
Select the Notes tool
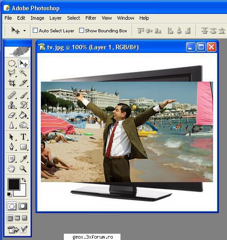tap(12, 159)
